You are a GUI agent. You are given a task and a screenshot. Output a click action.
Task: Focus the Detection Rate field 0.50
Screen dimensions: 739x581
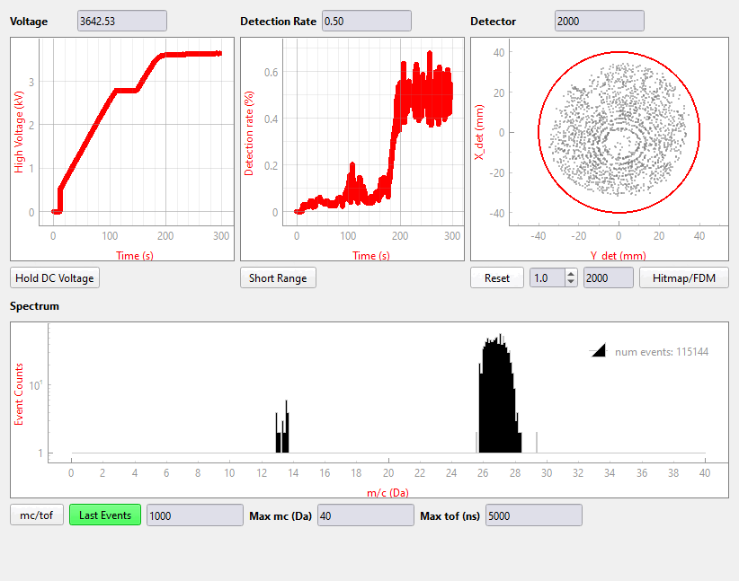tap(367, 22)
